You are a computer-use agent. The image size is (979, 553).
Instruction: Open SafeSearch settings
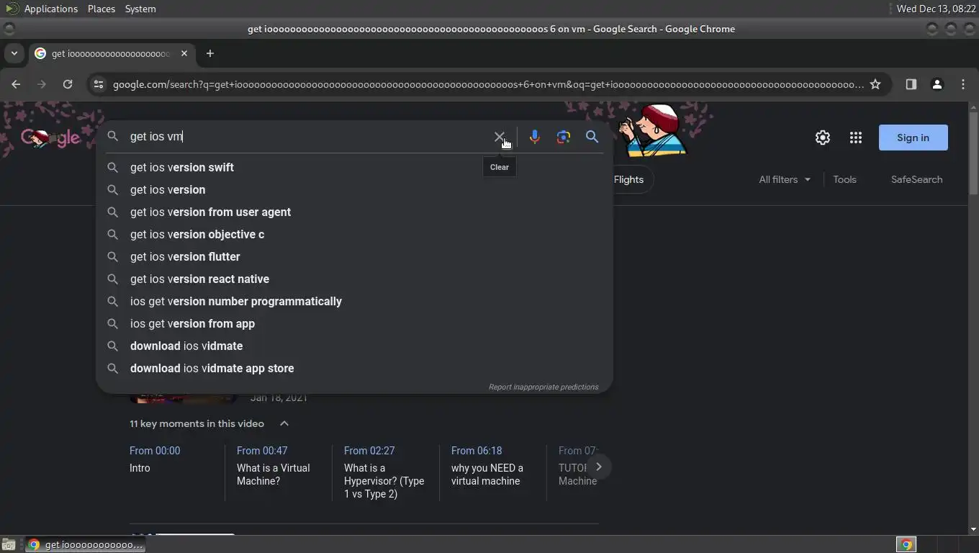pyautogui.click(x=916, y=179)
